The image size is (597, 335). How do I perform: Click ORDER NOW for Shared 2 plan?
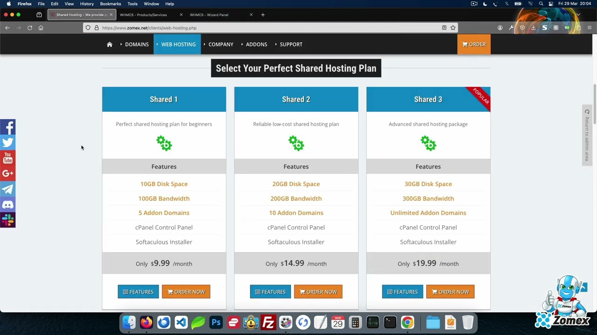coord(318,292)
